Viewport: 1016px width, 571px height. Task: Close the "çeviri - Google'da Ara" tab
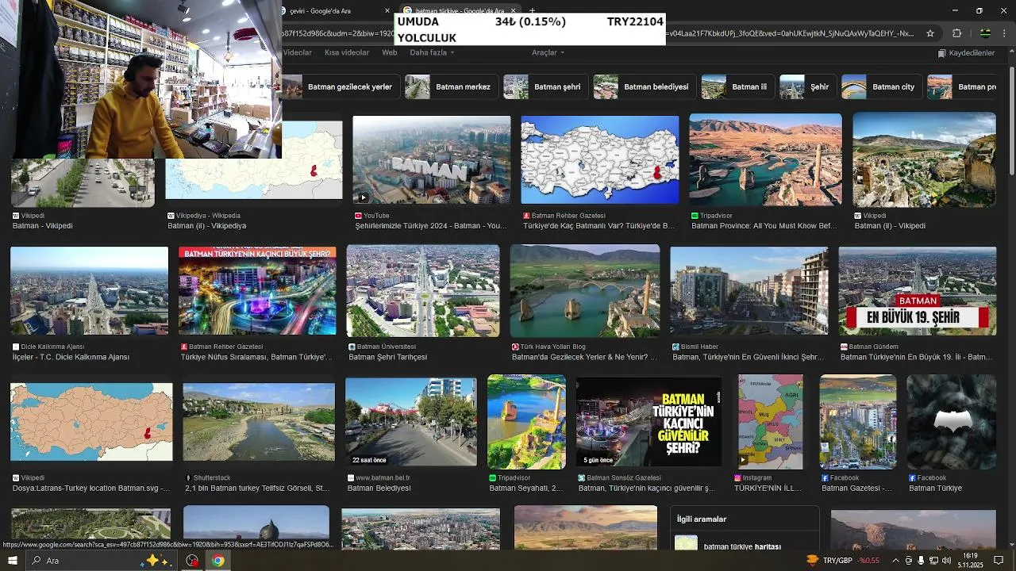(x=387, y=11)
